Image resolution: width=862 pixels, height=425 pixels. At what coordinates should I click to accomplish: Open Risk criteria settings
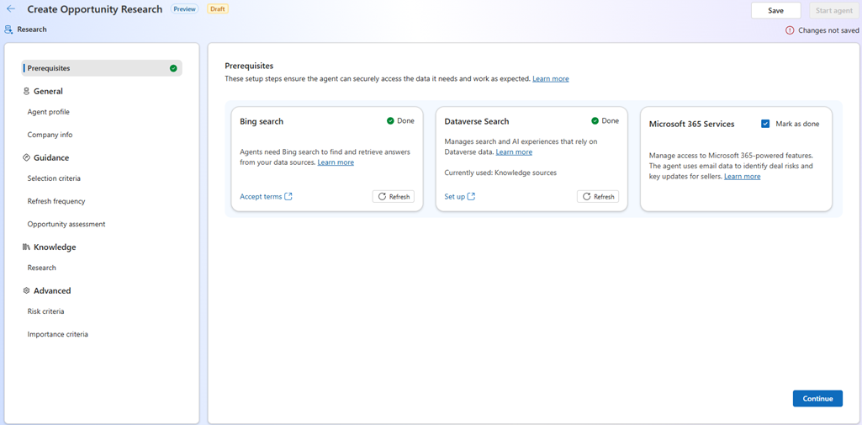[x=45, y=311]
